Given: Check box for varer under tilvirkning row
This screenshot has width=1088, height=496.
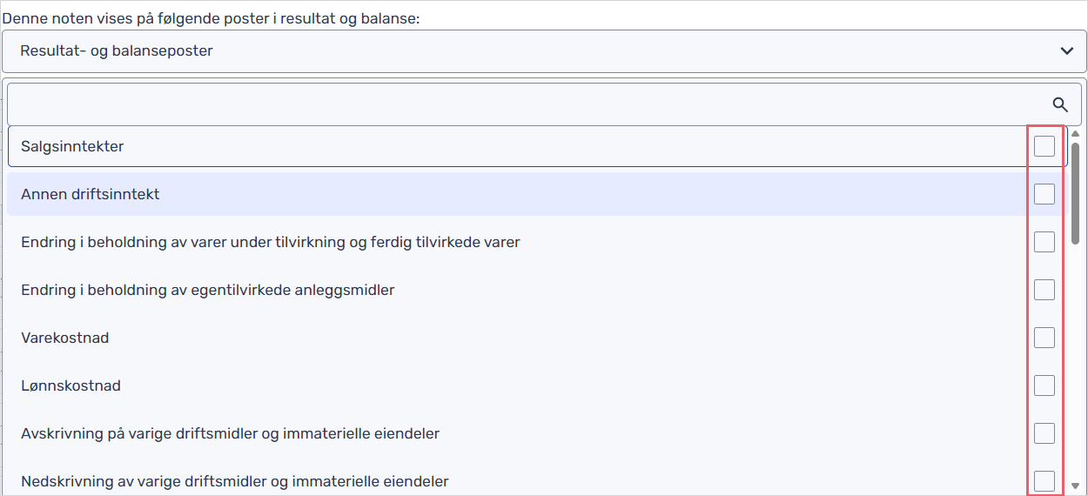Looking at the screenshot, I should [1044, 242].
